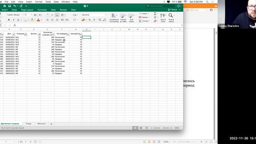The image size is (256, 144).
Task: Apply comma style format
Action: pyautogui.click(x=94, y=20)
